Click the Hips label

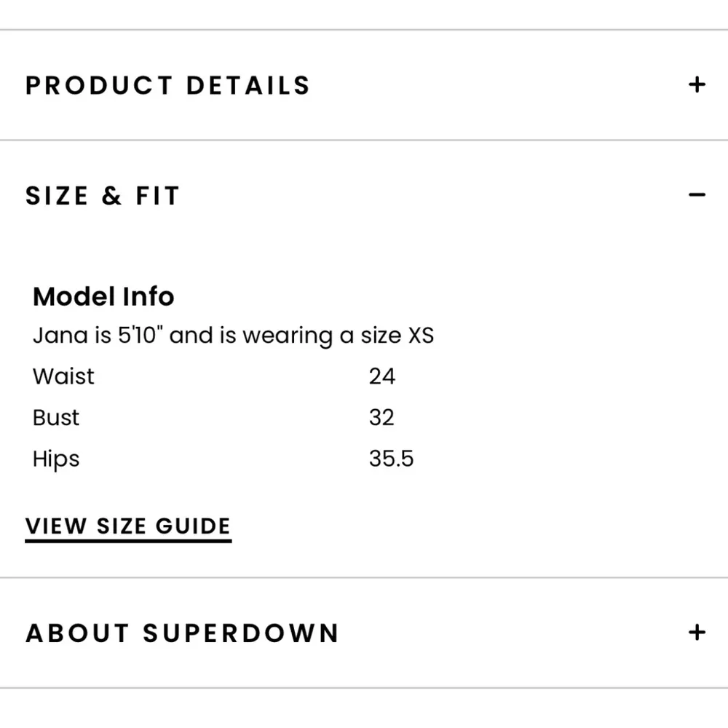(x=55, y=459)
